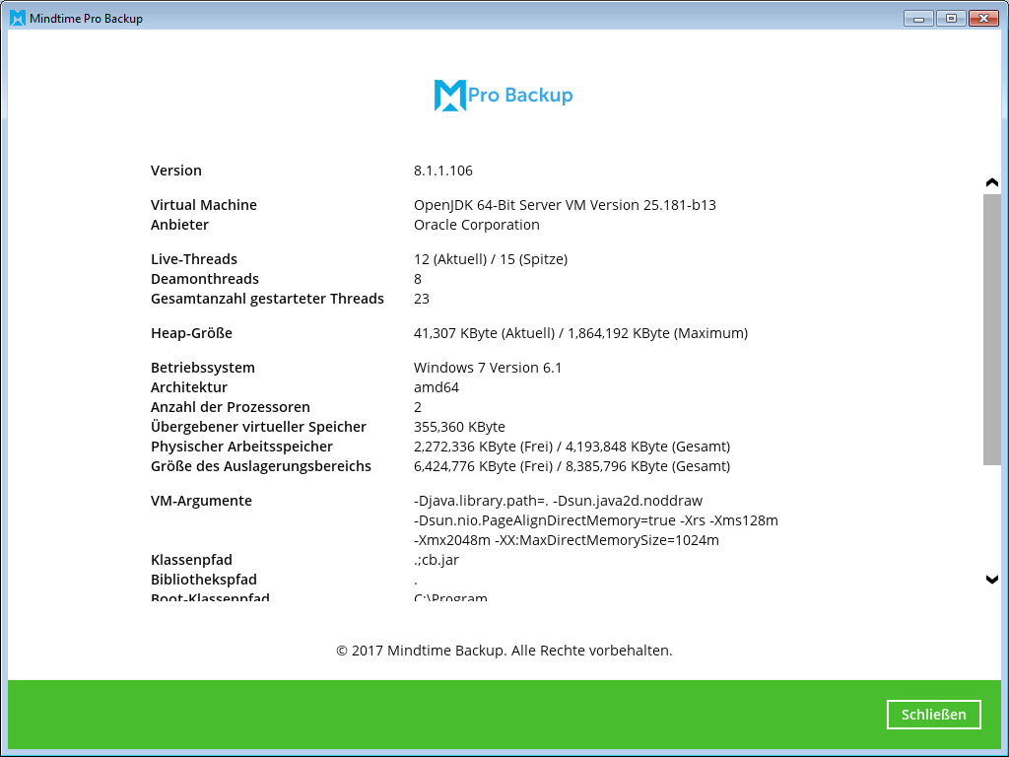Select the 12 (Aktuell) / 15 (Spitze) value

[491, 259]
